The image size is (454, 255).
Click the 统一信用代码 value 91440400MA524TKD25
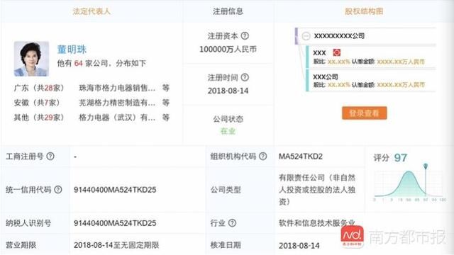(x=115, y=190)
